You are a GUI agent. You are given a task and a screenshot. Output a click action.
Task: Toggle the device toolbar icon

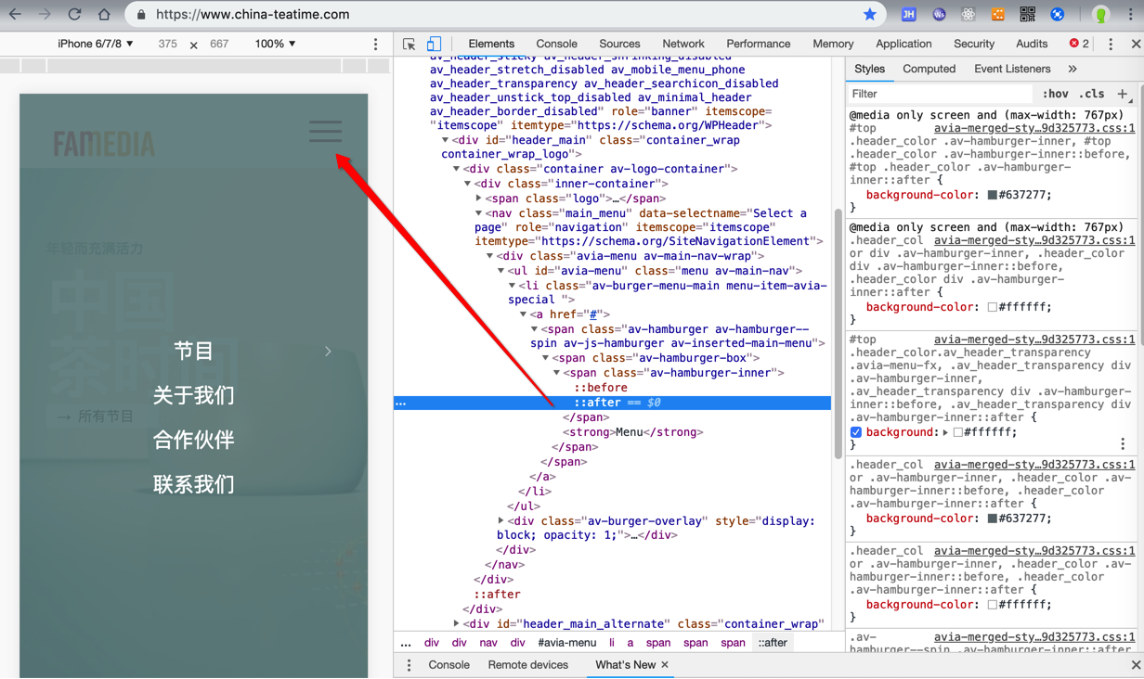click(x=434, y=44)
